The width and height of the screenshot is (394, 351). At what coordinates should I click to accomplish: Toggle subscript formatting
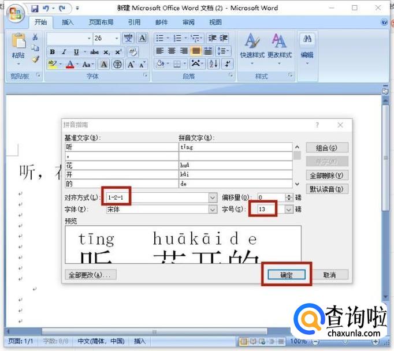click(x=106, y=52)
